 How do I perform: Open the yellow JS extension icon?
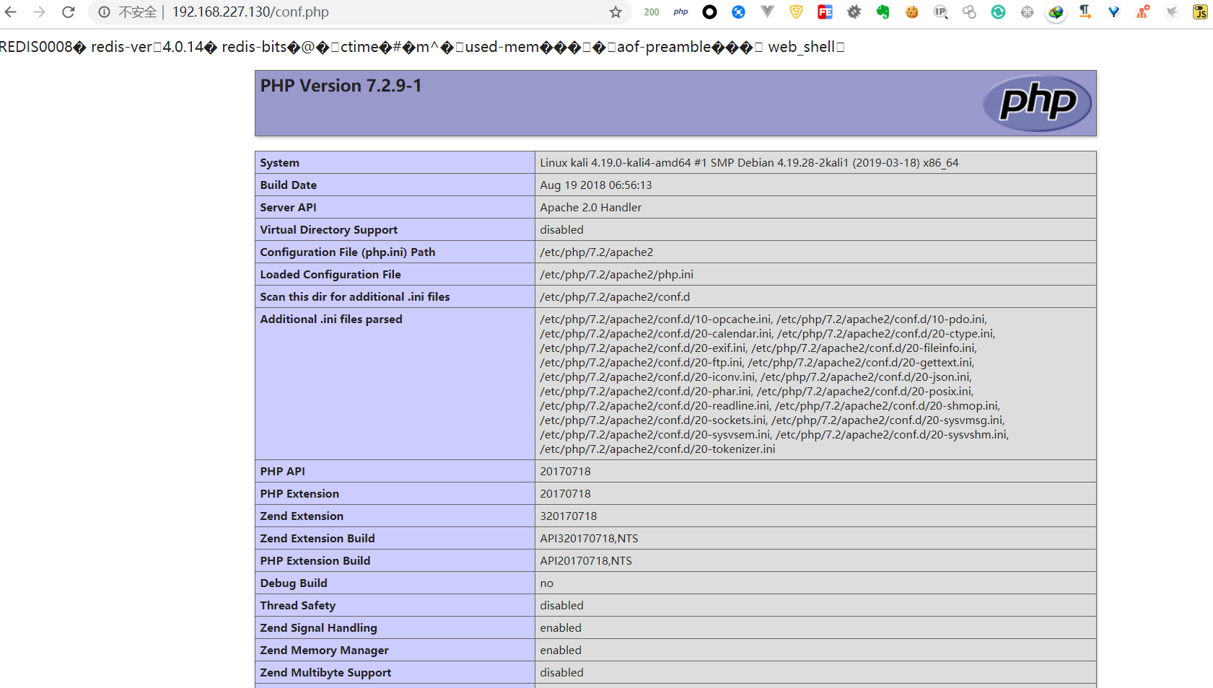[1200, 12]
